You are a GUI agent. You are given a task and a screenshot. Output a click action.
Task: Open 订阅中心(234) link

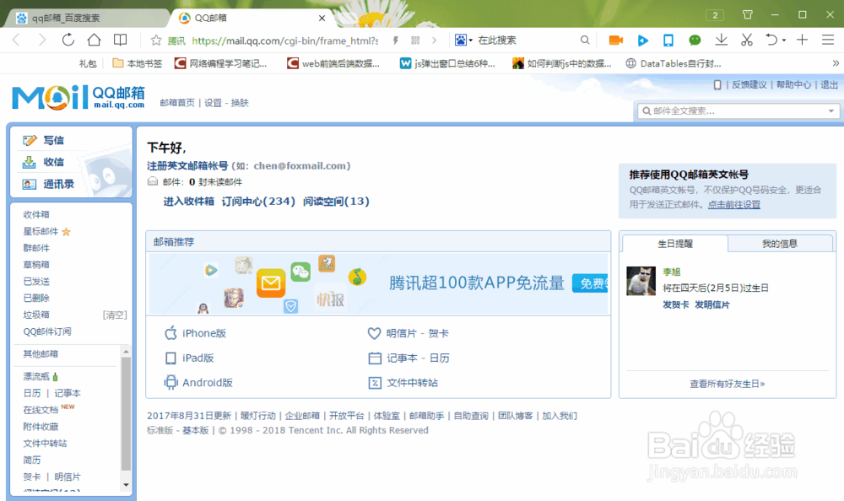(x=258, y=202)
